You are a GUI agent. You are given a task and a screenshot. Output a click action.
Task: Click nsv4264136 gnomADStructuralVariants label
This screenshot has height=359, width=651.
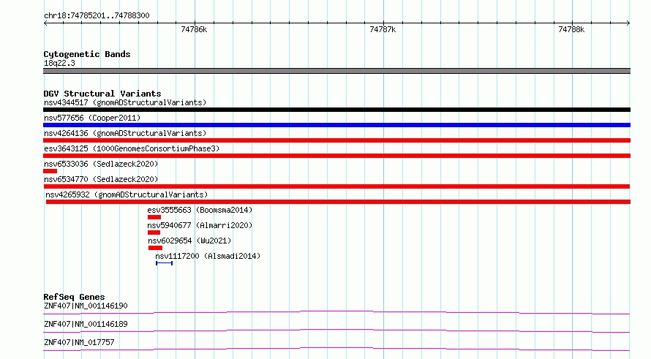[x=125, y=133]
